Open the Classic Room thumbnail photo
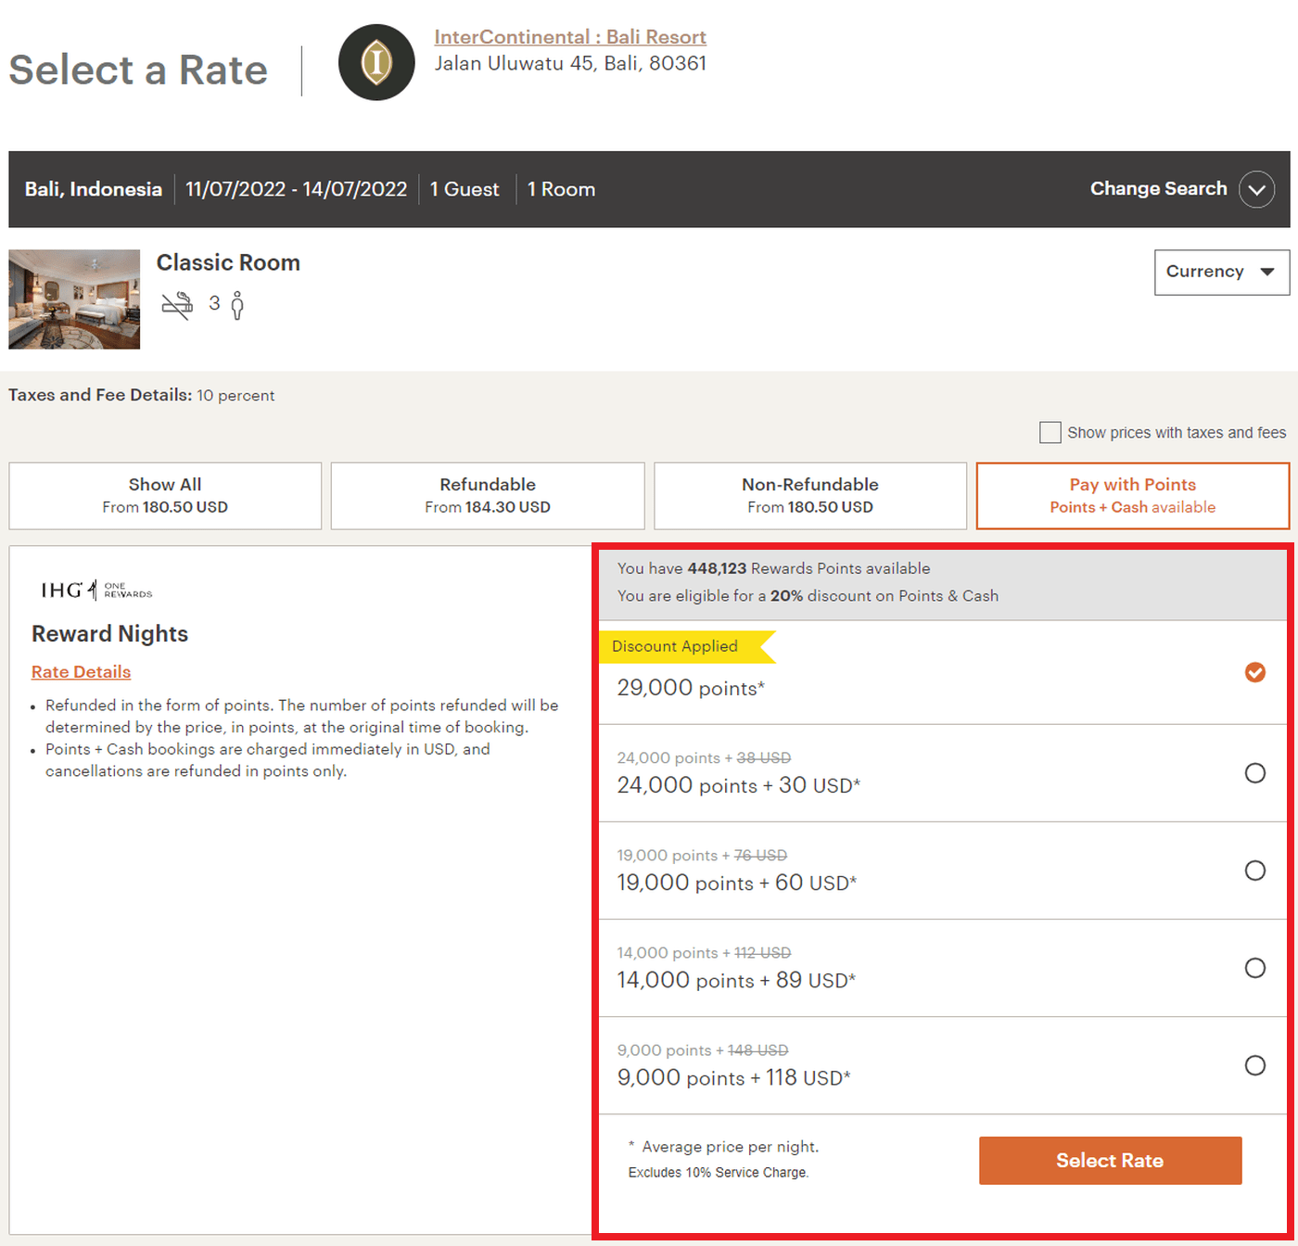The image size is (1298, 1246). (74, 299)
